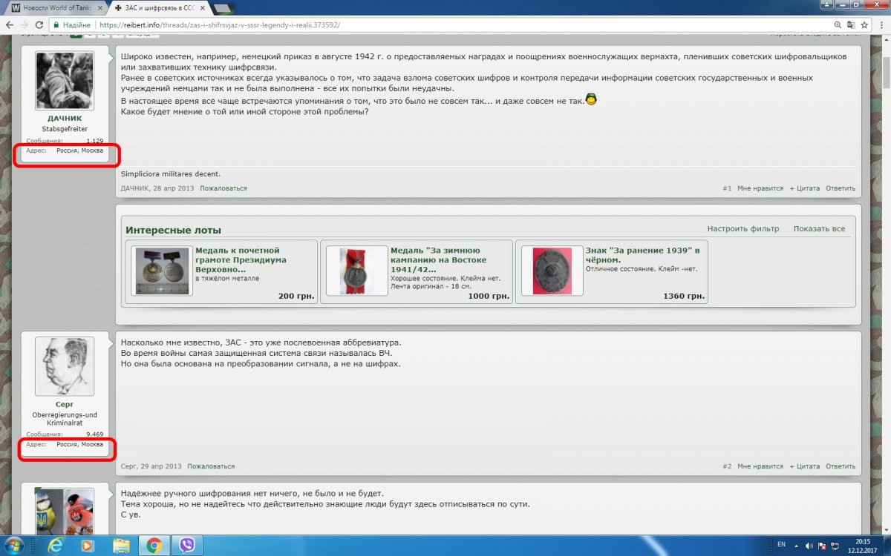Like post #1 with Мне нравится
The image size is (891, 556).
760,188
